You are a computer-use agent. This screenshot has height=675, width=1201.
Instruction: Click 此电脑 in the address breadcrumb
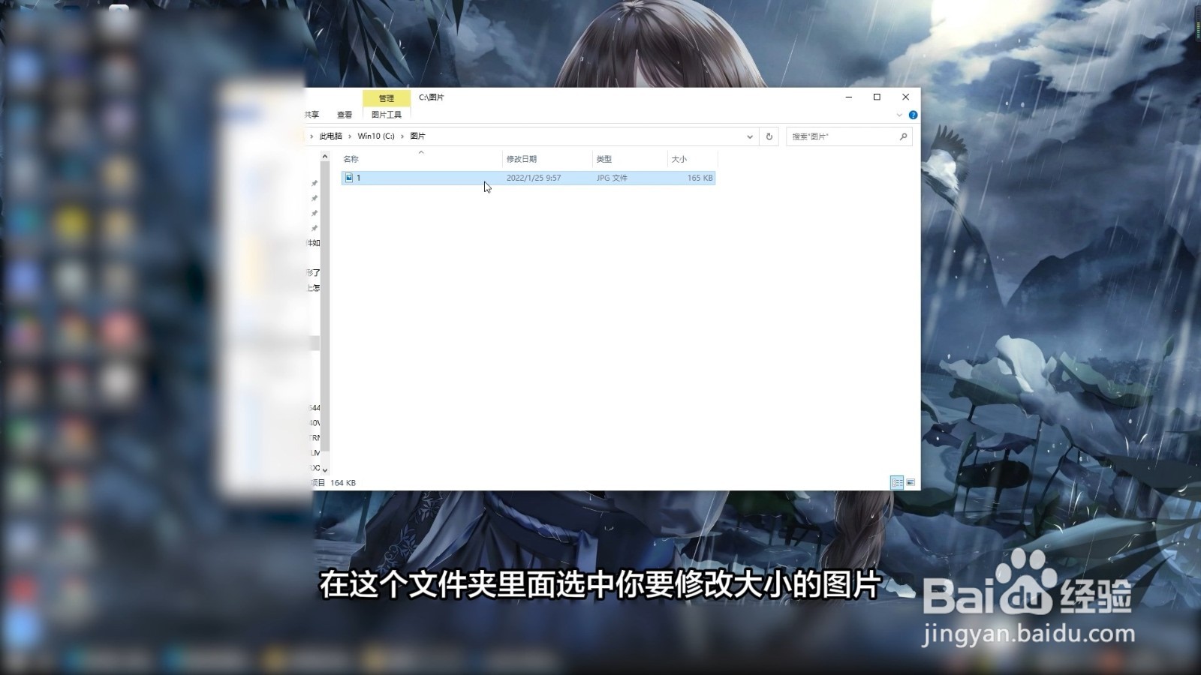330,136
